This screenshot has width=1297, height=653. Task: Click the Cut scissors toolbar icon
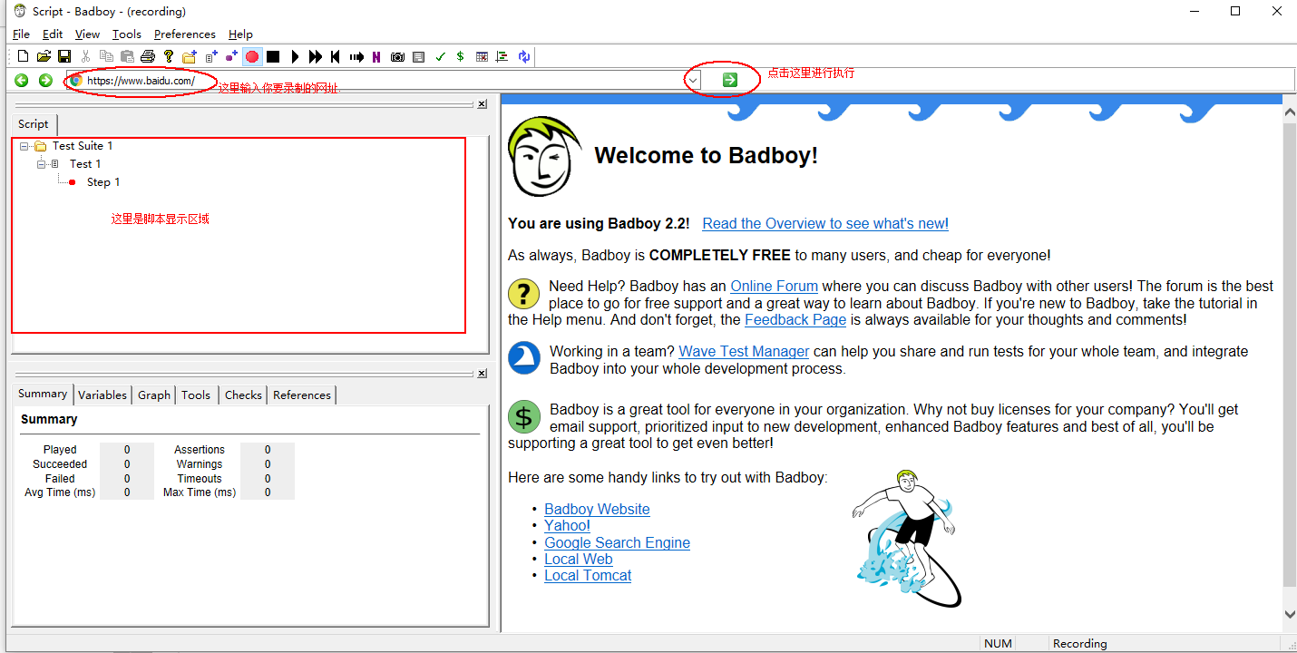(85, 56)
